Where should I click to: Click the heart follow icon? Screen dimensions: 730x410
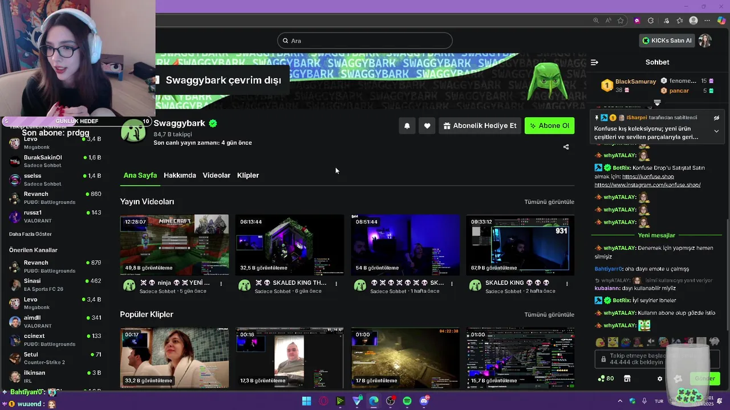click(x=427, y=126)
